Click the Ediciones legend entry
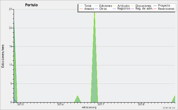The image size is (178, 110). point(103,6)
